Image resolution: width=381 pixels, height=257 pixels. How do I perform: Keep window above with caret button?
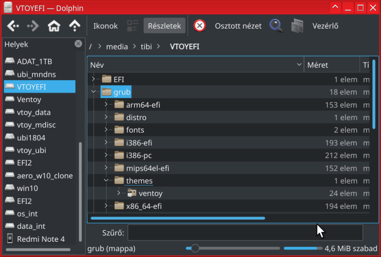tap(335, 8)
